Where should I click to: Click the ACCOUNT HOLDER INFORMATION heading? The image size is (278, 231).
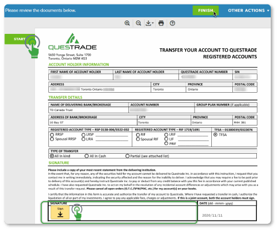78,64
